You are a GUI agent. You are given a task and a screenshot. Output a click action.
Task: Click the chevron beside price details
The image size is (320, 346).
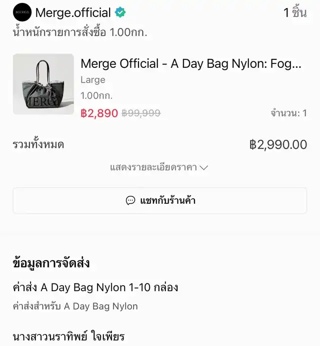pyautogui.click(x=203, y=168)
